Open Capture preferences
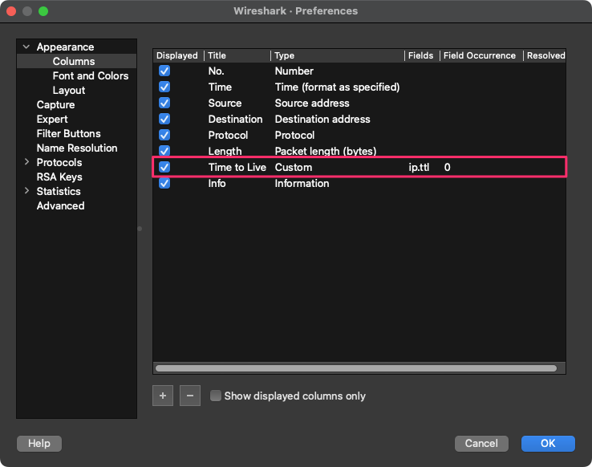 point(55,104)
